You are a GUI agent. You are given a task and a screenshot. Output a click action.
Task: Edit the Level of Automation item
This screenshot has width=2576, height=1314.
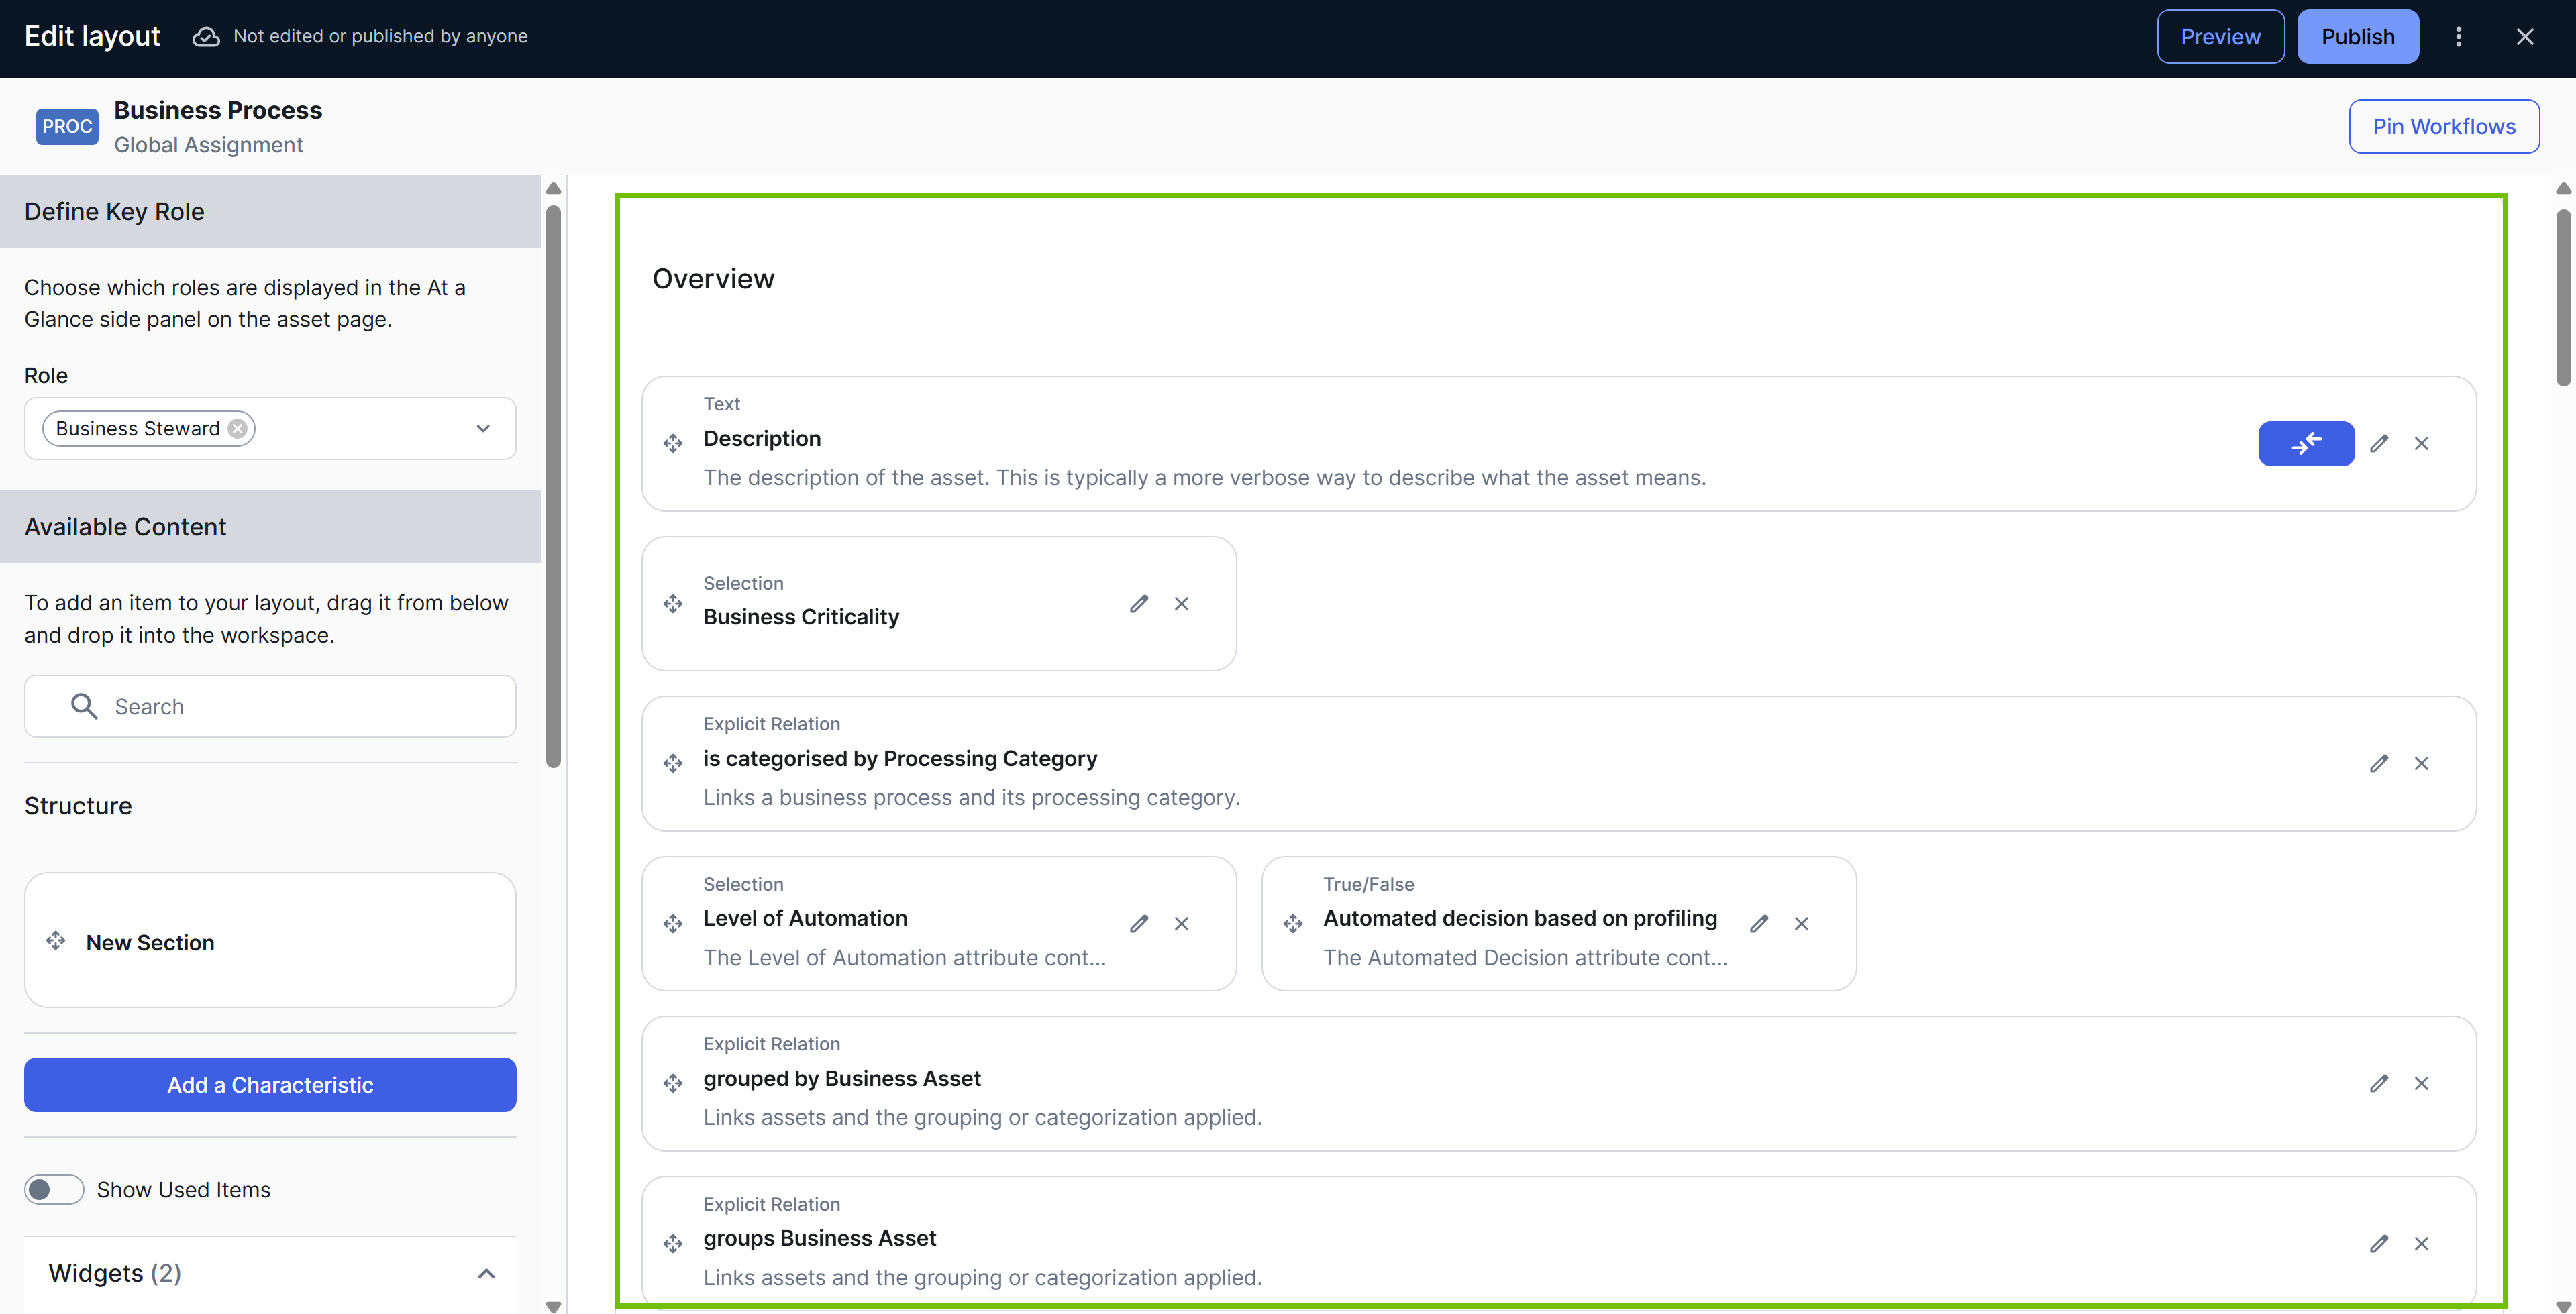[x=1138, y=924]
